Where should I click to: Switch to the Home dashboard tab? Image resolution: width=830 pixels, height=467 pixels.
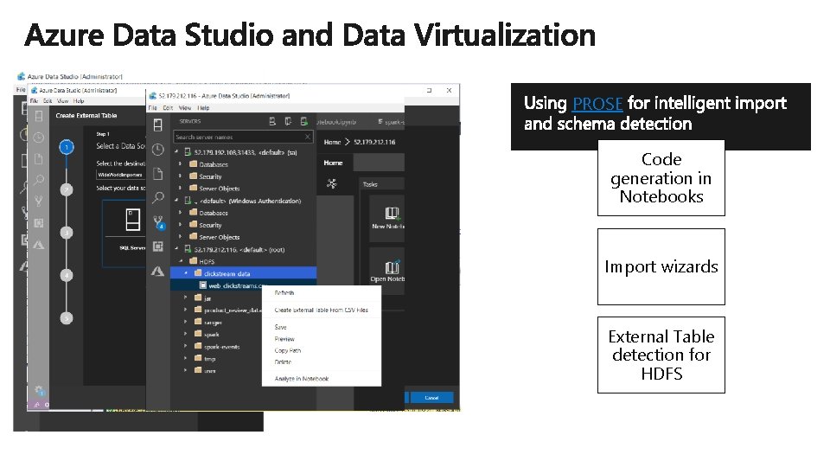point(334,163)
